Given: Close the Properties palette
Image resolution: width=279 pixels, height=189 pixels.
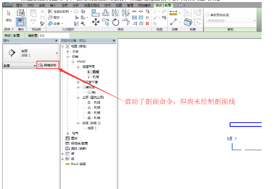Looking at the screenshot, I should coord(56,41).
